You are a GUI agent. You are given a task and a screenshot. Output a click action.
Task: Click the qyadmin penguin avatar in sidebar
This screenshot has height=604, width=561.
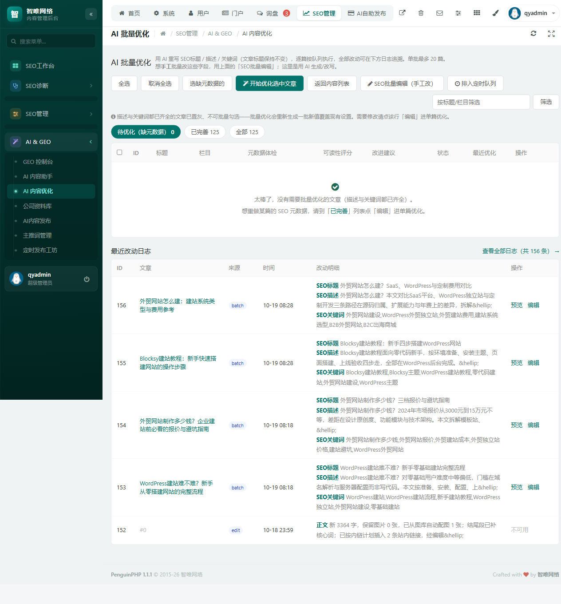point(16,278)
